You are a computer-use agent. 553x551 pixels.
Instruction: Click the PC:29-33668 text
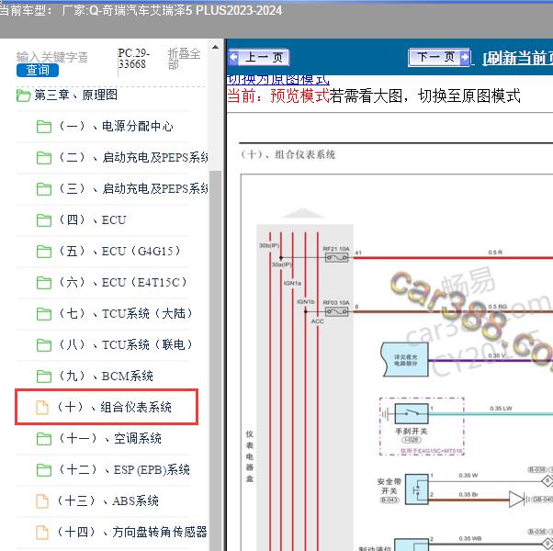[x=133, y=59]
